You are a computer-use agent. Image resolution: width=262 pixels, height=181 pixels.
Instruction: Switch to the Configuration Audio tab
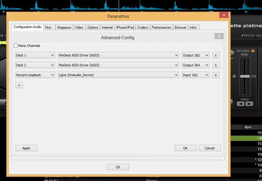28,27
